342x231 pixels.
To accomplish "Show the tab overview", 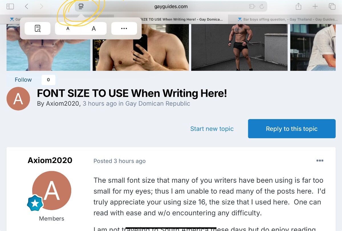I will (x=332, y=6).
